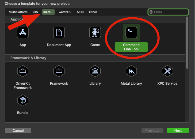Click the Bundle label text

[x=23, y=113]
